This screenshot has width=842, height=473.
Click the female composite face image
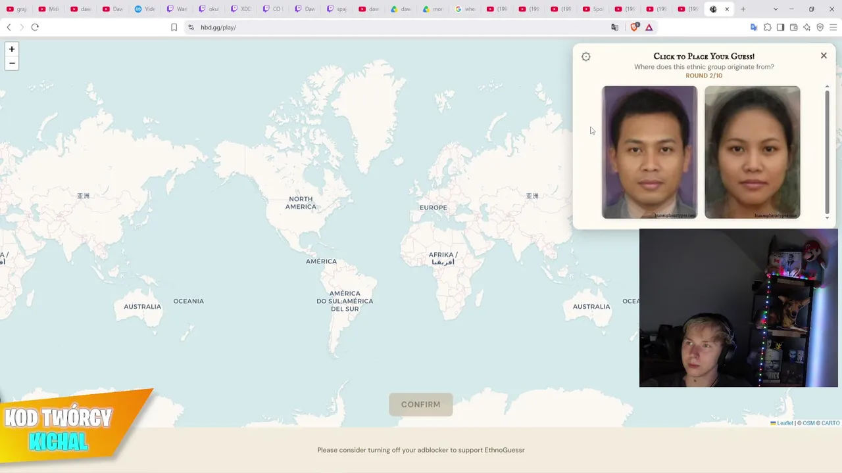pyautogui.click(x=753, y=152)
